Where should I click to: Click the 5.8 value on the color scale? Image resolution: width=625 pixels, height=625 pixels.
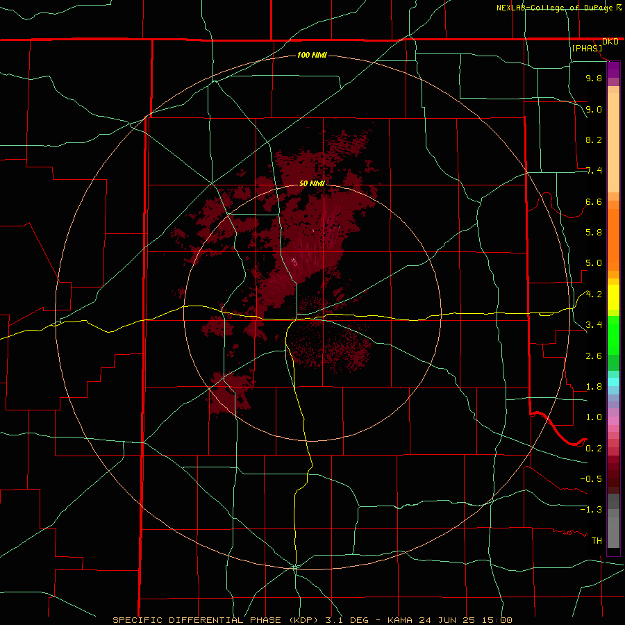[x=594, y=233]
